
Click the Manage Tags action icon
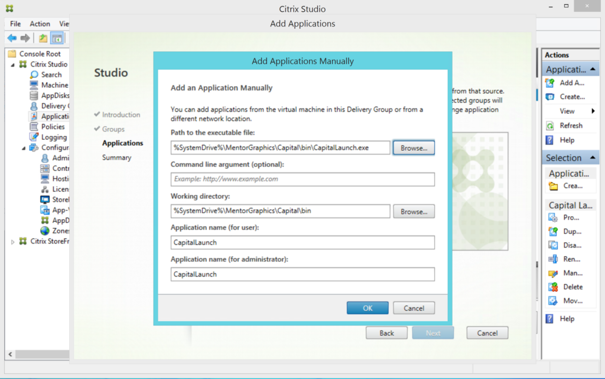coord(553,273)
